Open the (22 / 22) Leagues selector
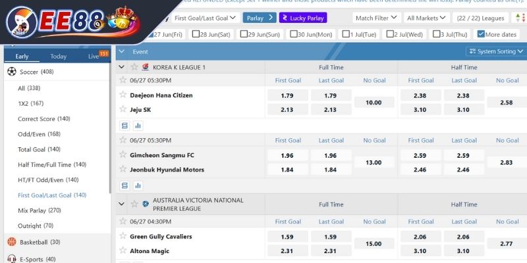This screenshot has height=263, width=527. click(x=480, y=18)
